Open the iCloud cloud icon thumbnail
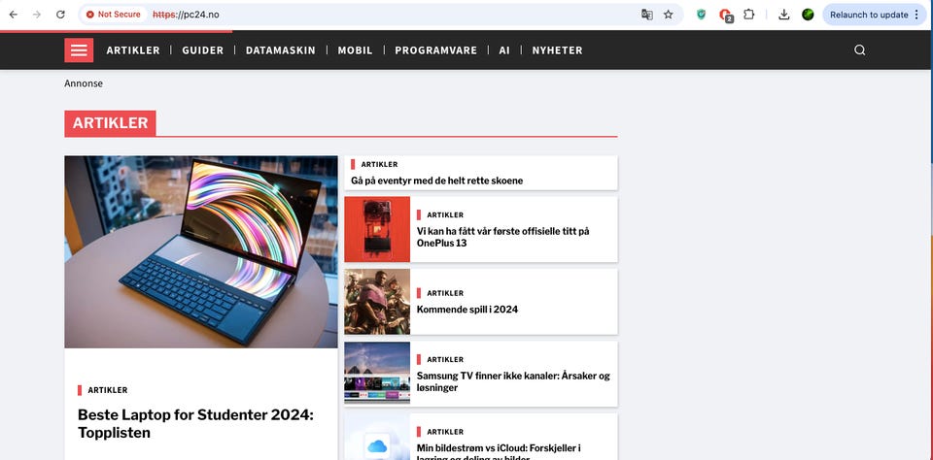933x460 pixels. 377,437
